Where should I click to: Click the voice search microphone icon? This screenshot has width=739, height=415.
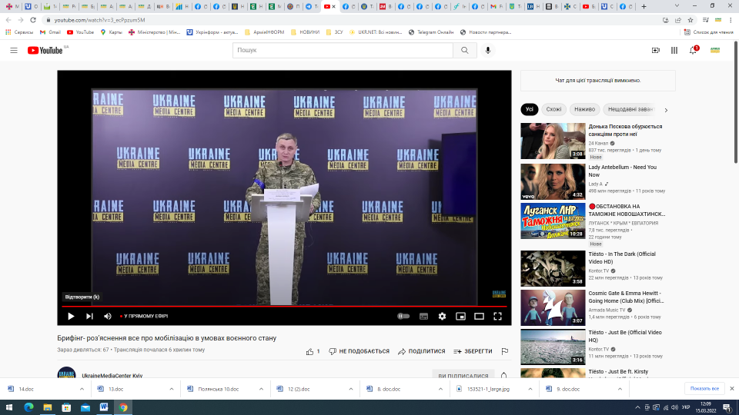(x=487, y=50)
